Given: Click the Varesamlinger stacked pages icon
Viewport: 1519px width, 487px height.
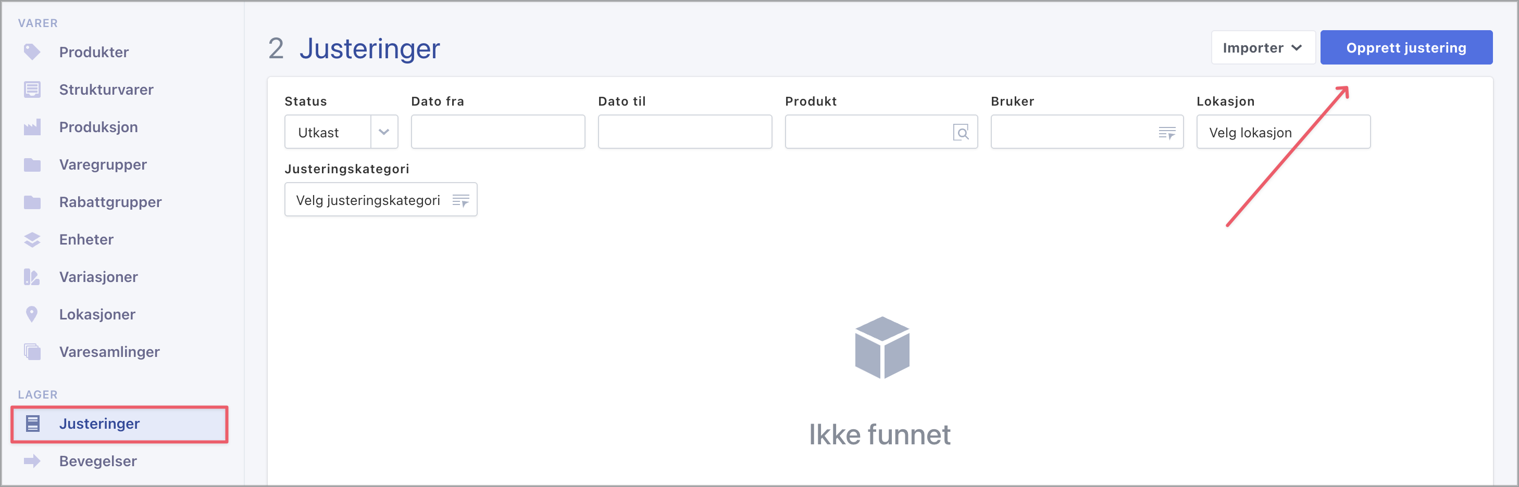Looking at the screenshot, I should click(x=32, y=352).
